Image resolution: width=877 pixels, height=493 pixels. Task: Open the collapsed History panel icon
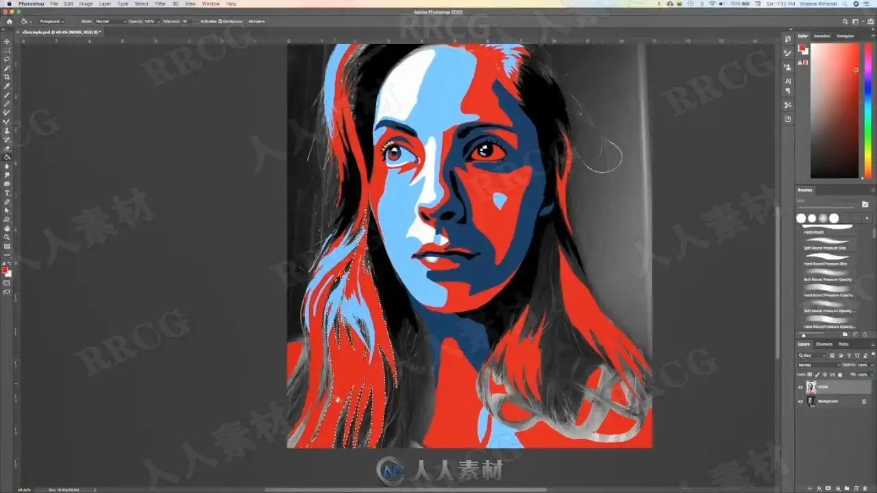pos(788,40)
